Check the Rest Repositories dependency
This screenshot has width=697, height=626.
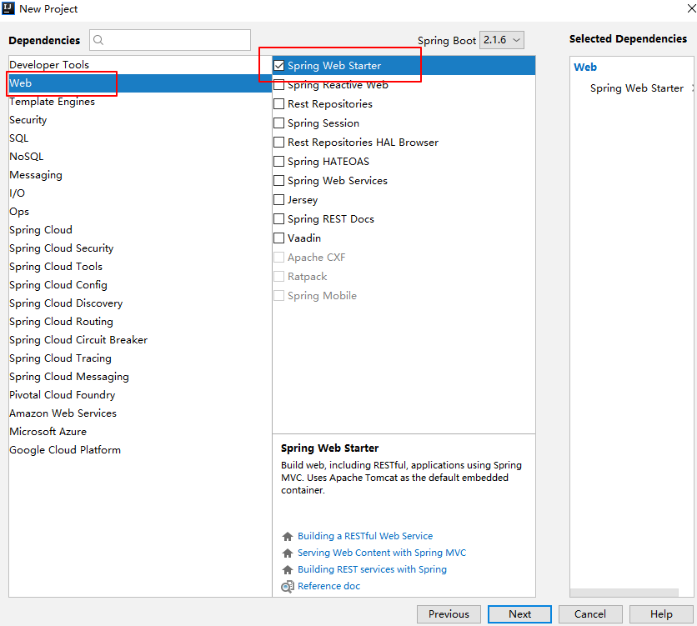[x=278, y=104]
